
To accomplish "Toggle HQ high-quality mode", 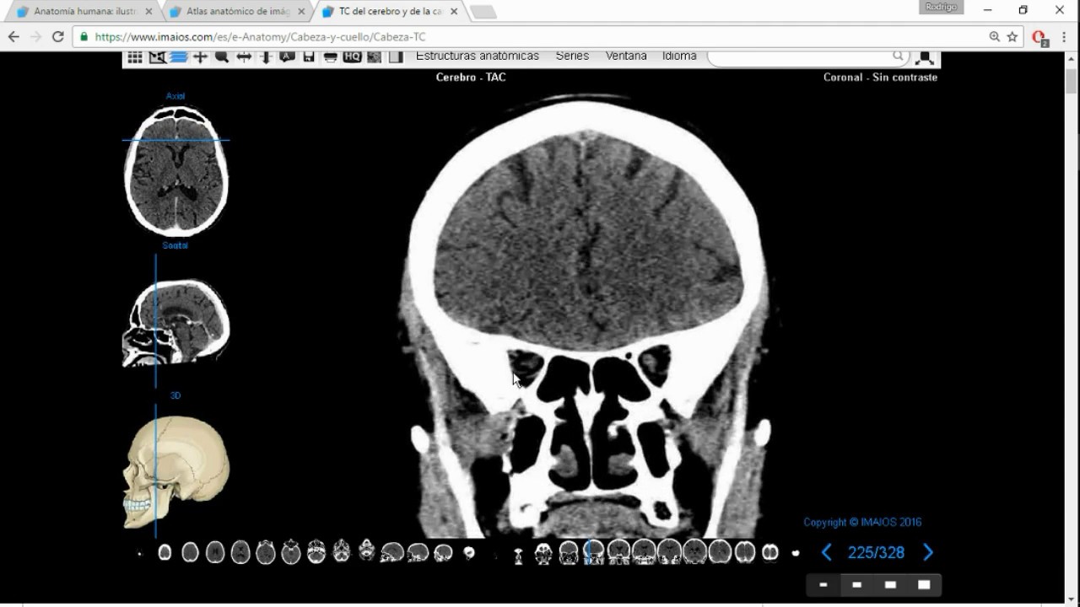I will [x=352, y=57].
